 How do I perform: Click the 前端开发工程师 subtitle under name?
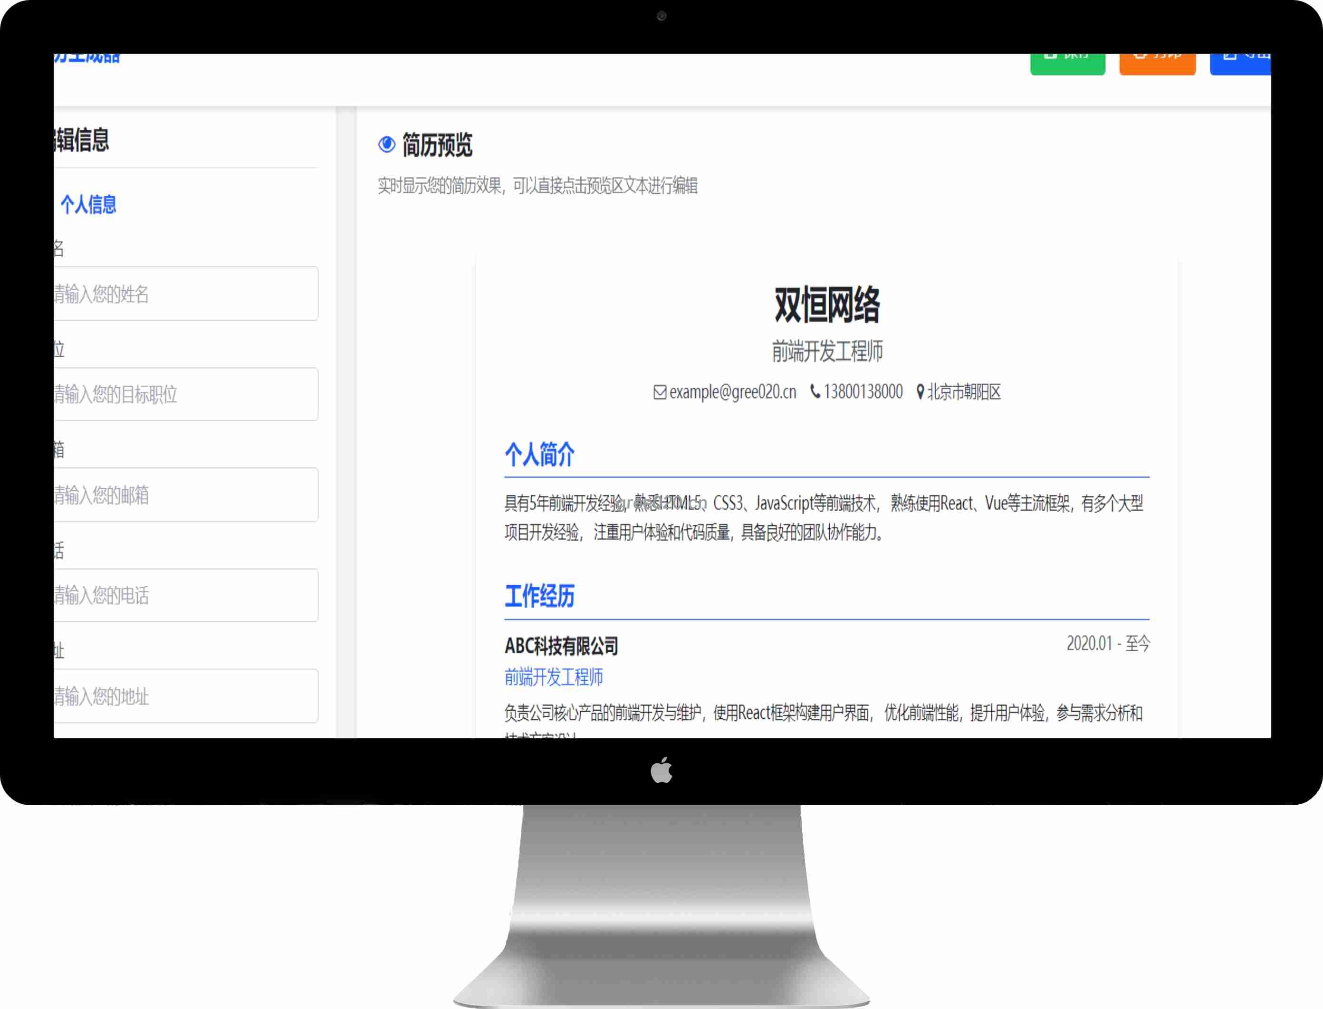pyautogui.click(x=827, y=352)
